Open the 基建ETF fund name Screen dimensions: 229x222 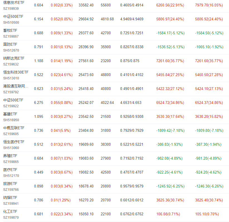[x=10, y=114]
